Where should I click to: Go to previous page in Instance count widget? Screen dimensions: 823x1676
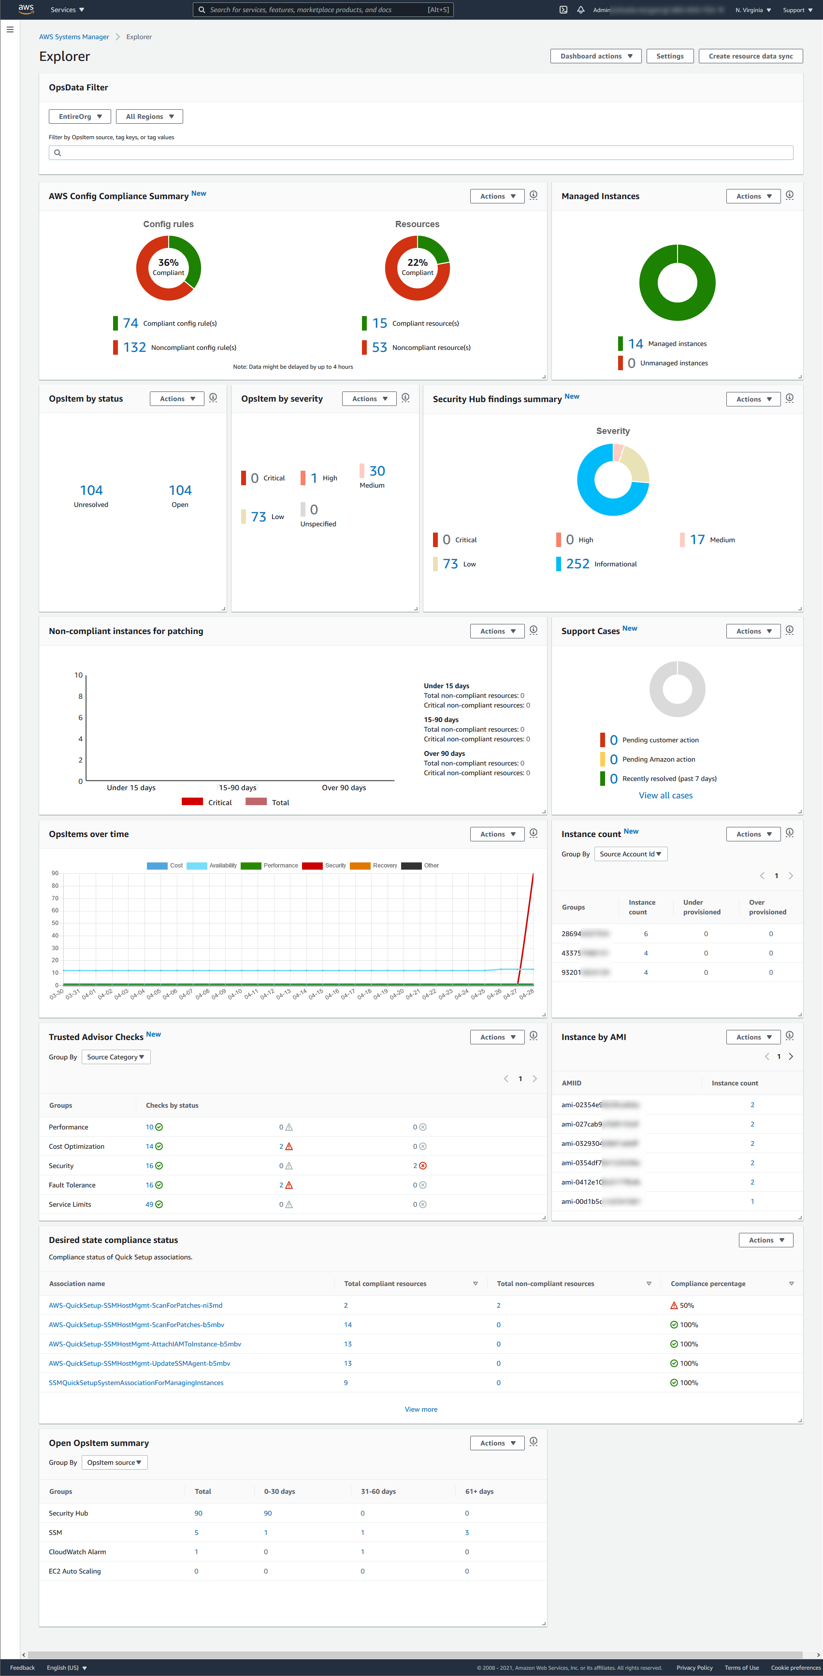pyautogui.click(x=763, y=876)
